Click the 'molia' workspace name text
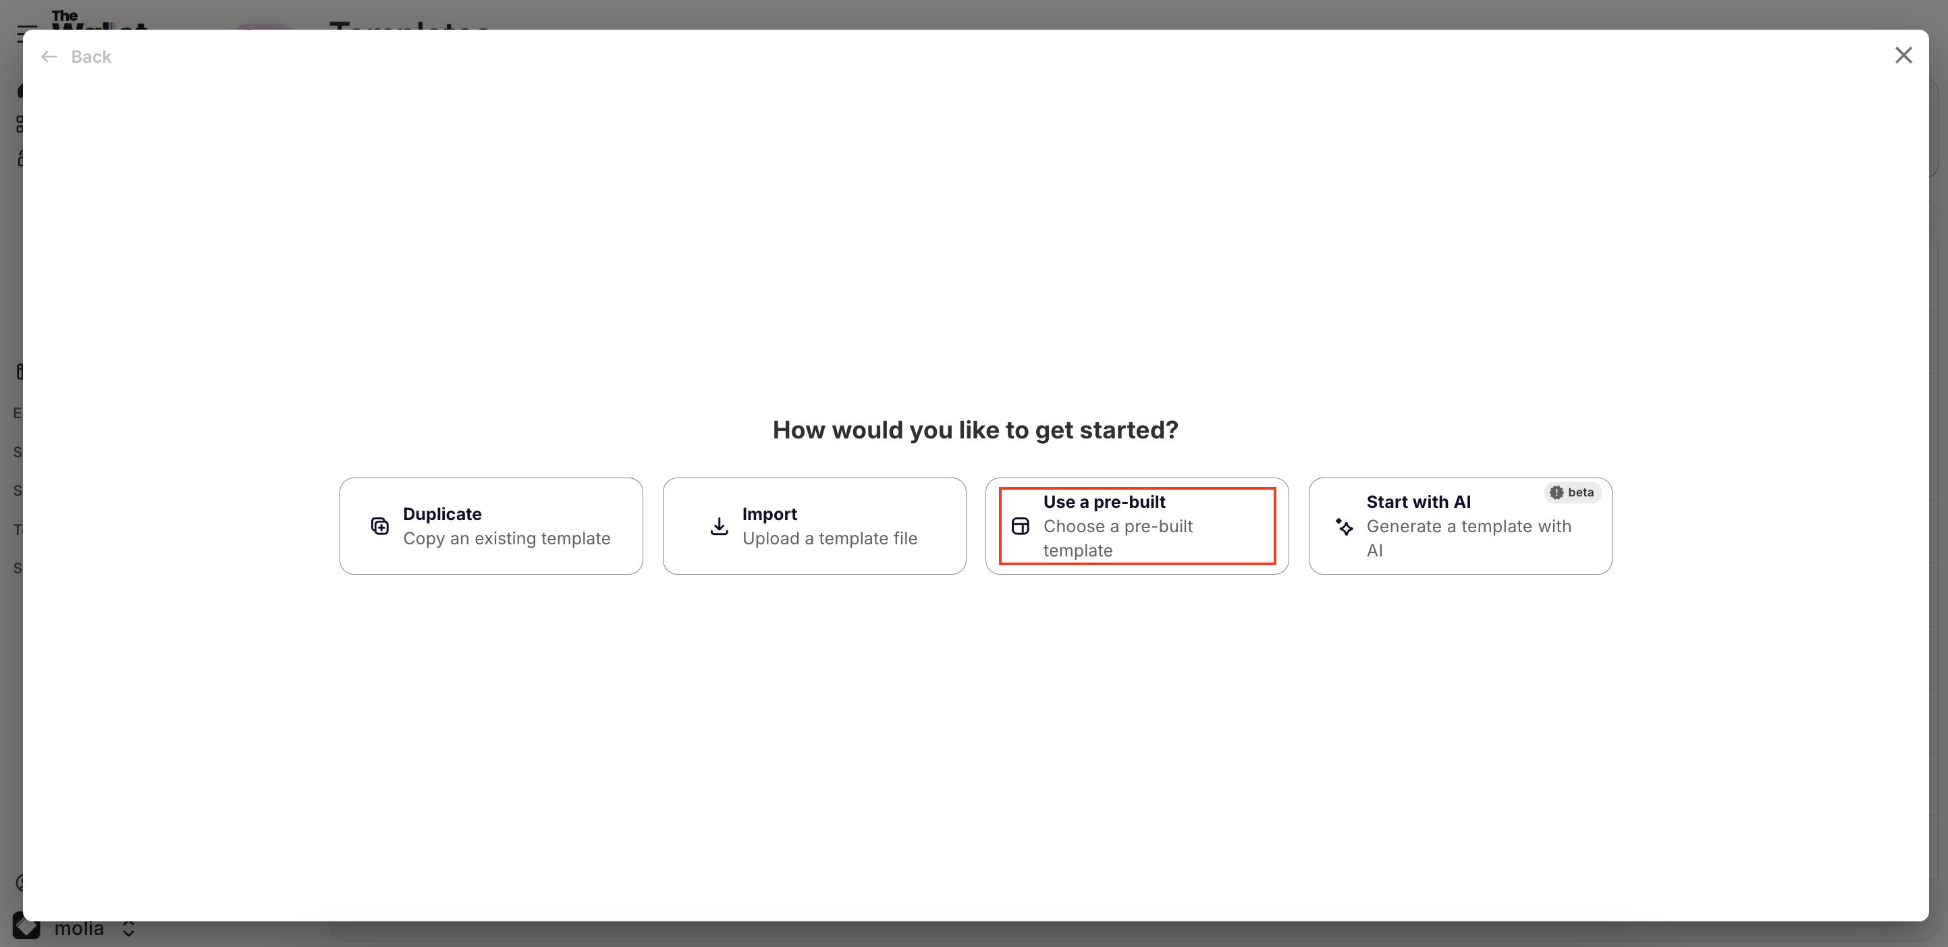 (81, 928)
